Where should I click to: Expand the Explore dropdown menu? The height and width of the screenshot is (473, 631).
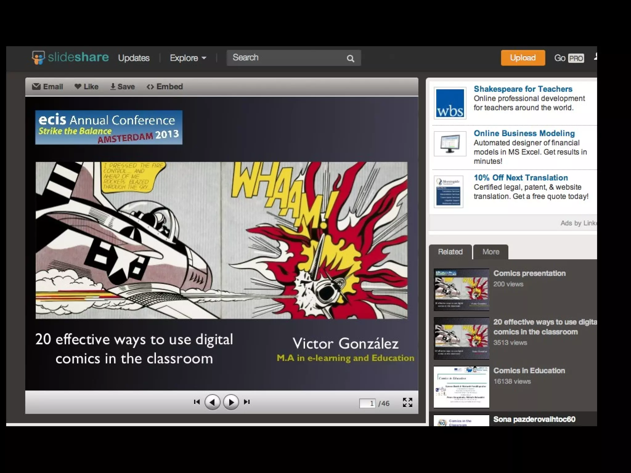coord(188,58)
